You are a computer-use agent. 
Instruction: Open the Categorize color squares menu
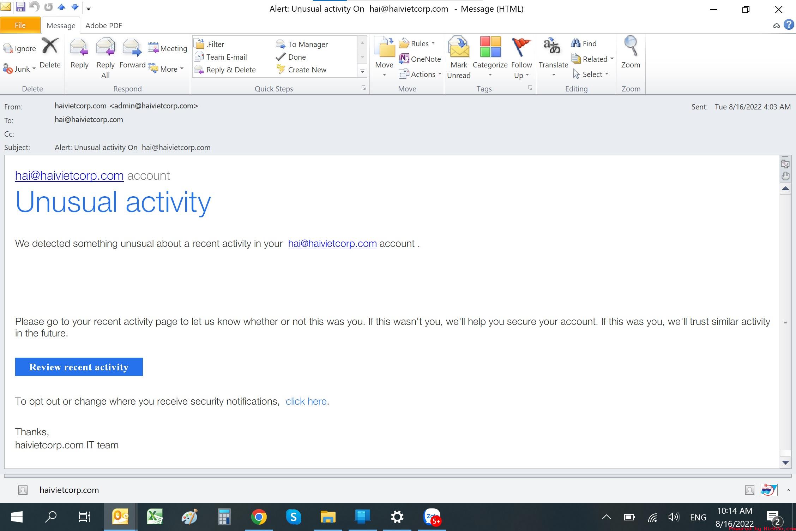pos(490,48)
